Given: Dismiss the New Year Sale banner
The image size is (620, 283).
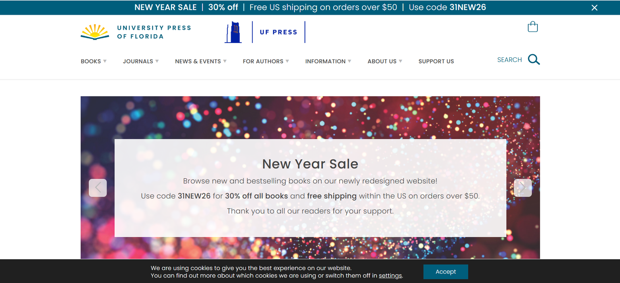Looking at the screenshot, I should (x=594, y=8).
